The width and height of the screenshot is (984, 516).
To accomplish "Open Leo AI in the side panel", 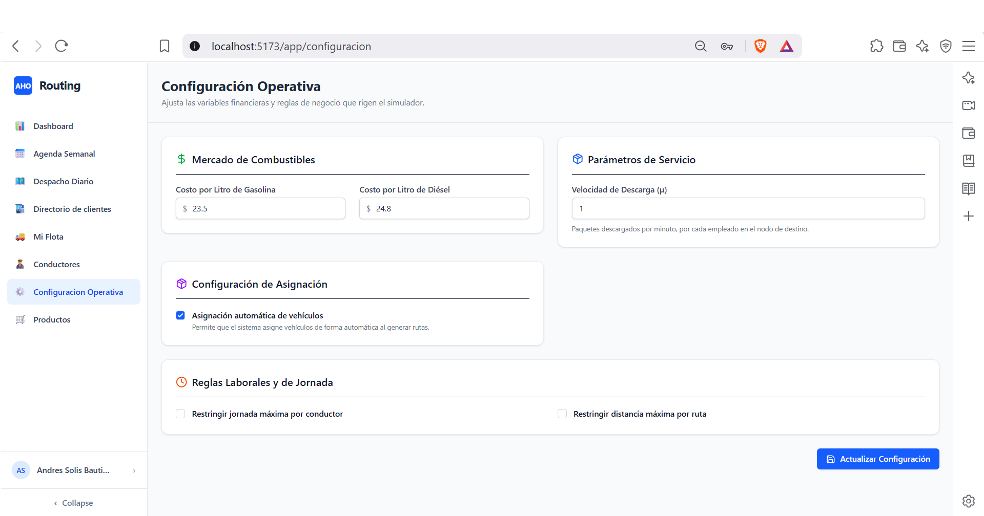I will point(969,78).
